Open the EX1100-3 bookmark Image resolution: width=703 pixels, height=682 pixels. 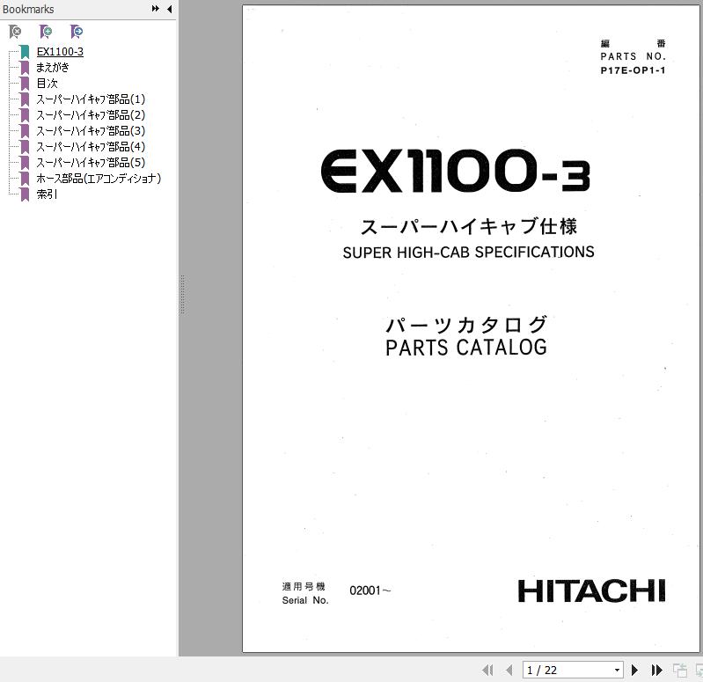tap(60, 52)
